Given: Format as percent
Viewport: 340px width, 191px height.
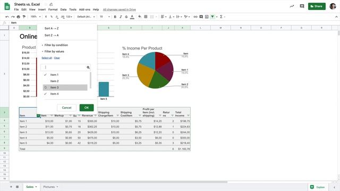Looking at the screenshot, I should [52, 16].
